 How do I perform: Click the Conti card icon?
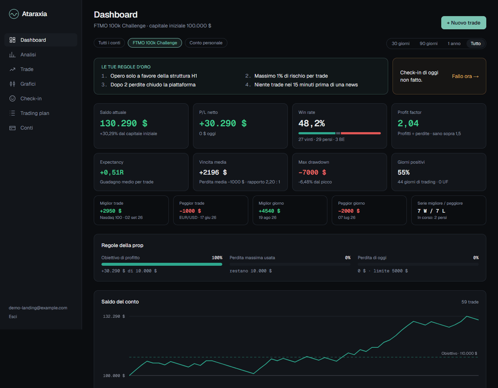click(x=12, y=128)
